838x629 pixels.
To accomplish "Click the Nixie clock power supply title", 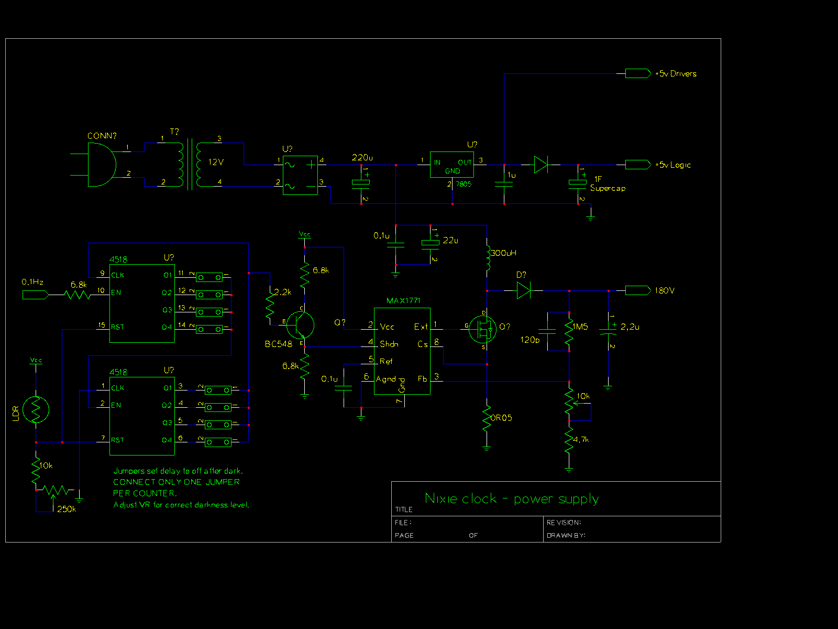I will pyautogui.click(x=512, y=498).
